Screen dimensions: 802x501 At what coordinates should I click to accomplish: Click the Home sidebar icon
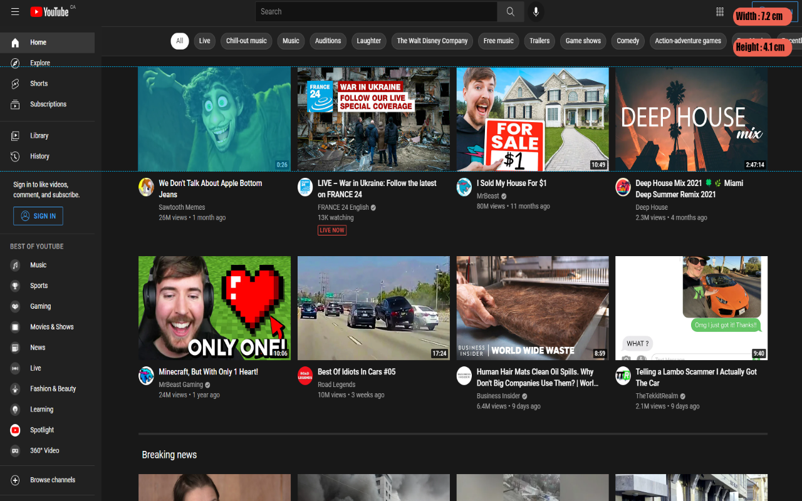16,43
